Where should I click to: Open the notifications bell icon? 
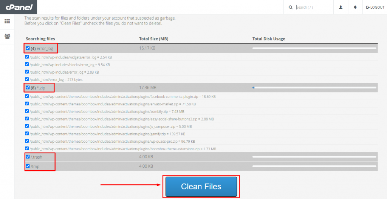[x=355, y=7]
